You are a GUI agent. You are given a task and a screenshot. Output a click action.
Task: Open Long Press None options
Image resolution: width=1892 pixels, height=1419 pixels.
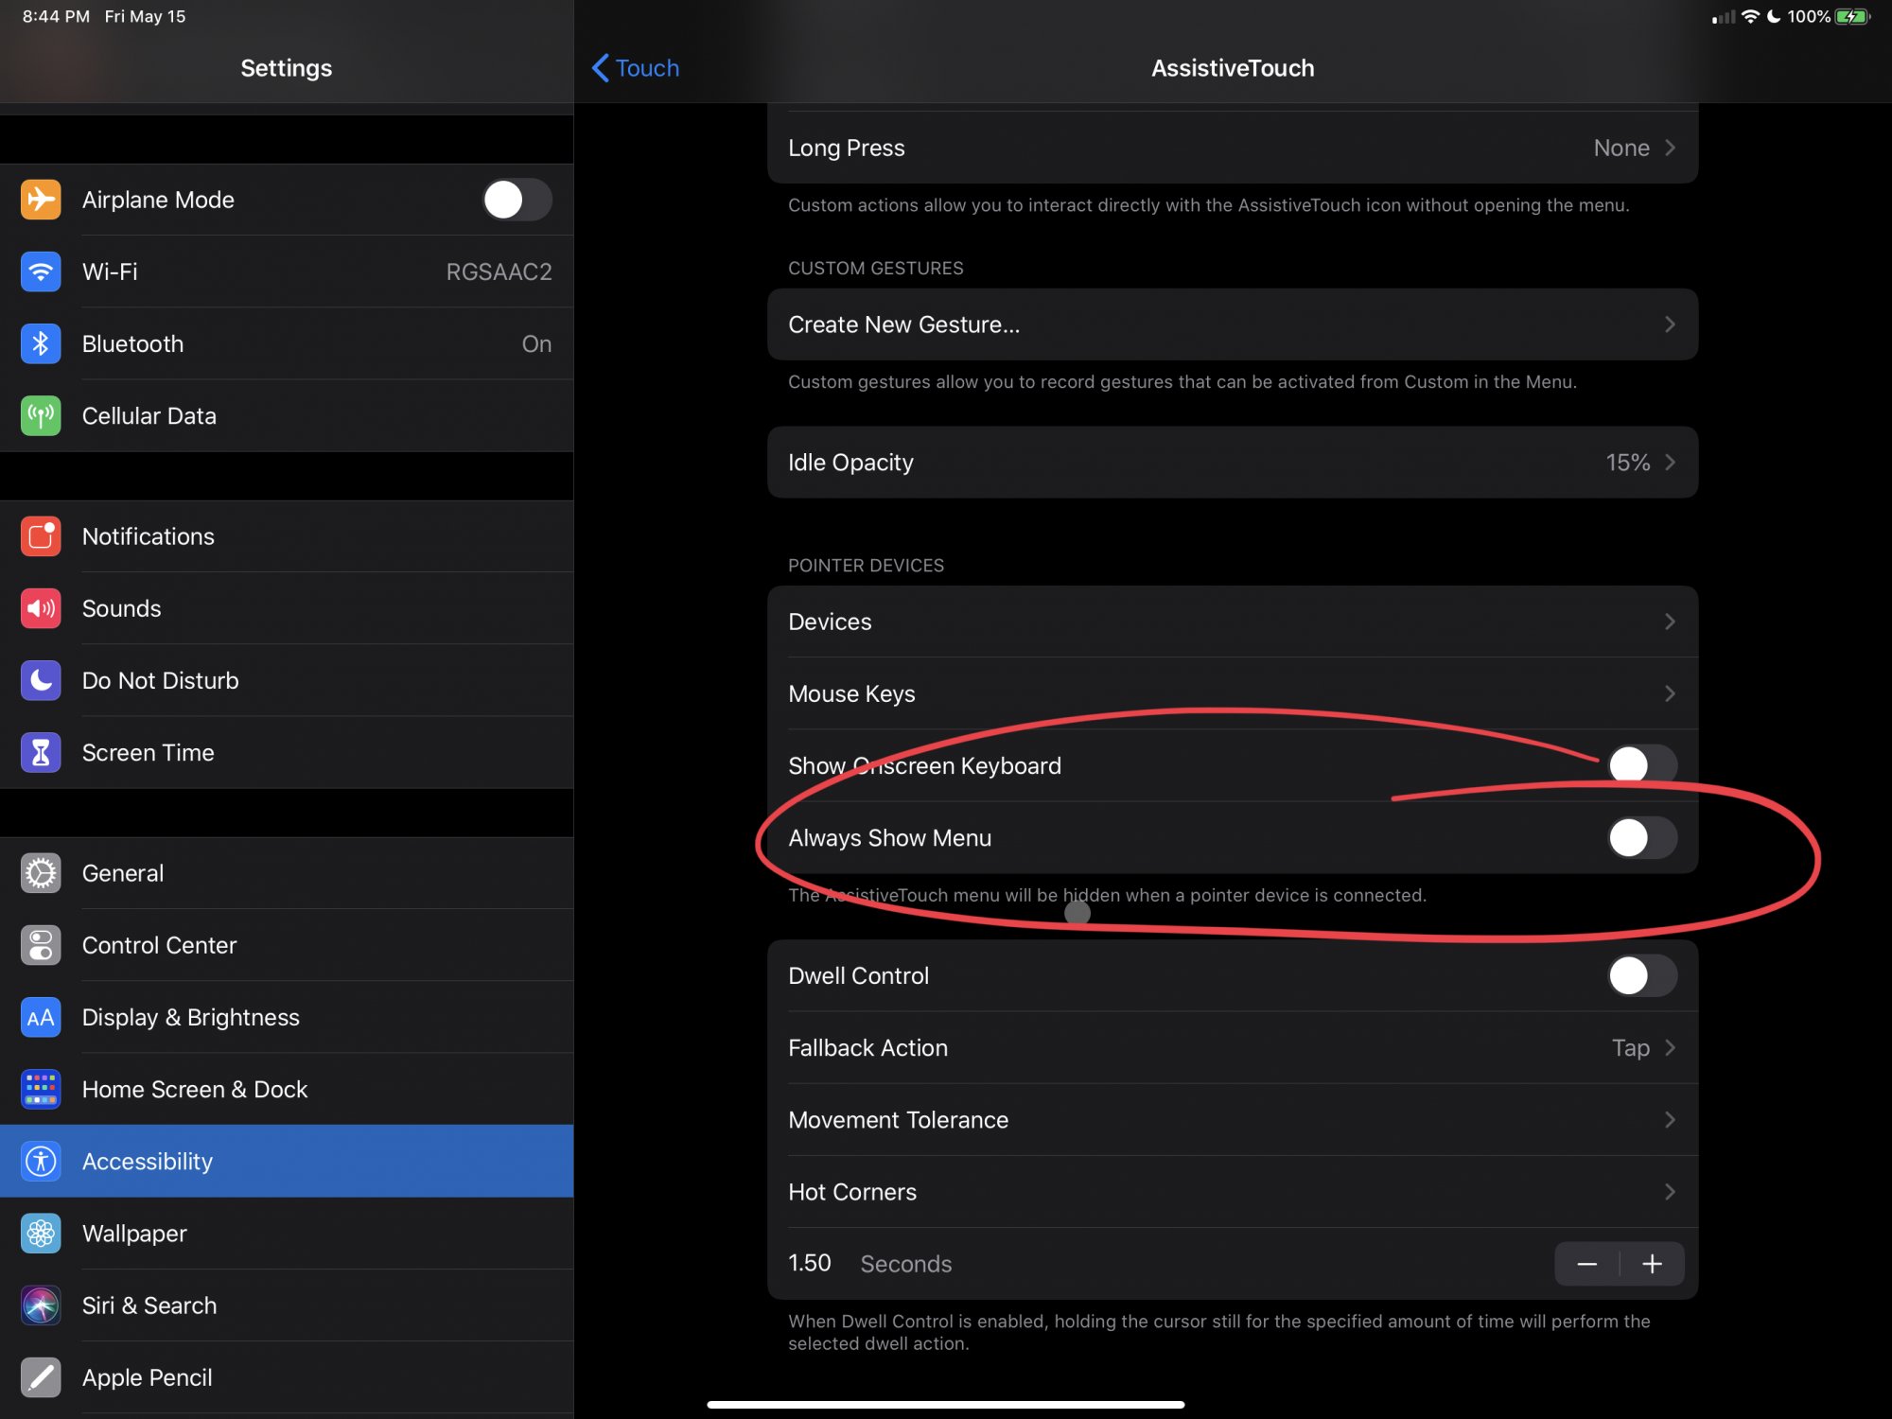click(1232, 148)
